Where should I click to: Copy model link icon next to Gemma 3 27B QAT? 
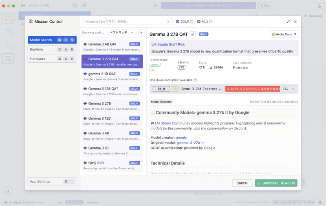coord(193,34)
